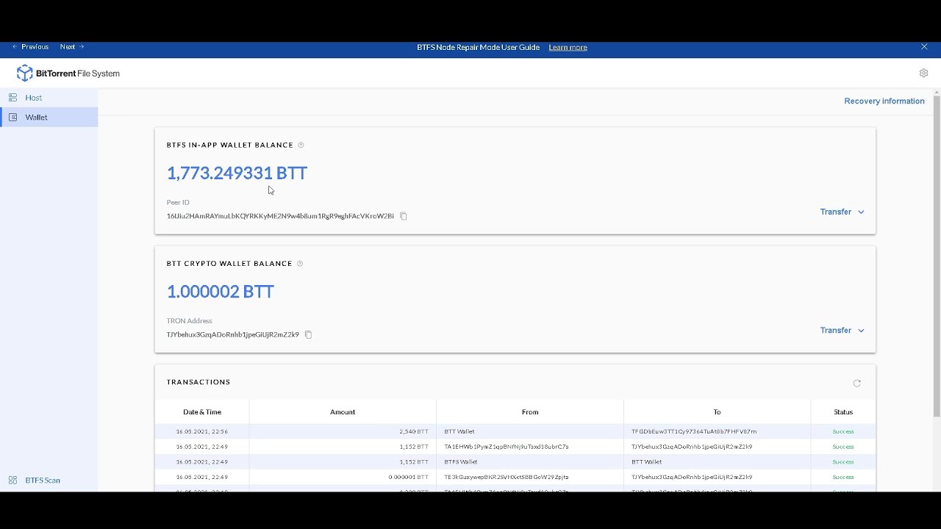Image resolution: width=941 pixels, height=529 pixels.
Task: Click the Host sidebar icon
Action: pyautogui.click(x=12, y=98)
